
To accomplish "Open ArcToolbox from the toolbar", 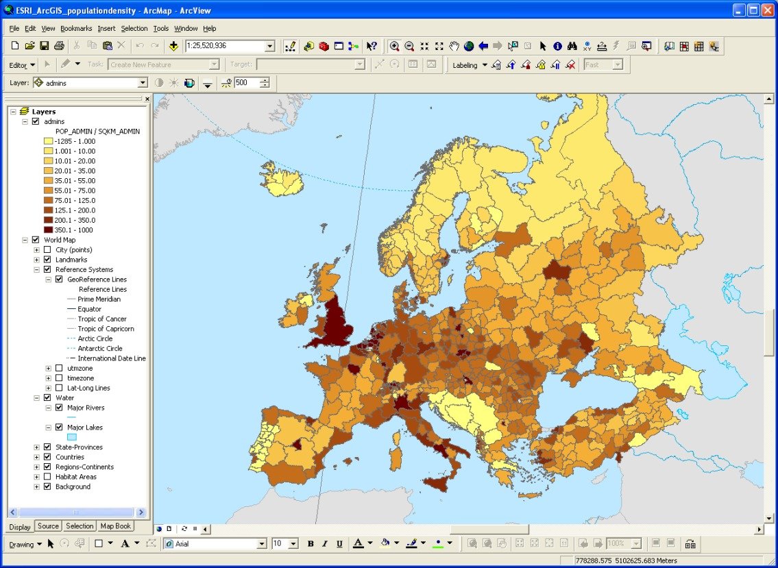I will (x=324, y=46).
